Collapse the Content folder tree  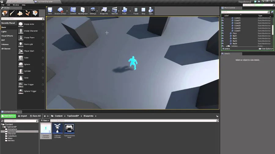pyautogui.click(x=2, y=124)
